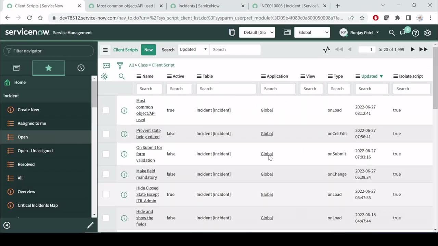Check Hide Closed State Except ITIL row
438x246 pixels.
(106, 194)
